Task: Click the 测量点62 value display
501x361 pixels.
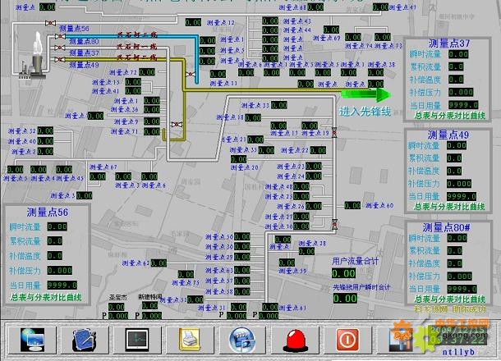Action: point(159,263)
